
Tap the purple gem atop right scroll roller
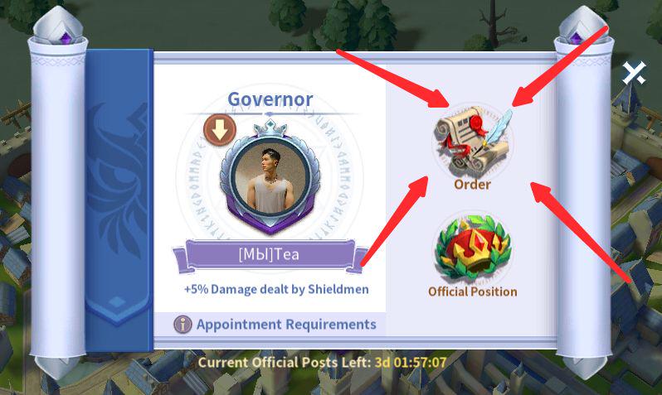577,38
